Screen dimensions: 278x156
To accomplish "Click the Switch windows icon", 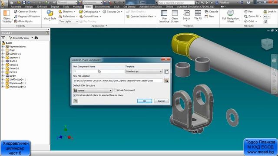I will (186, 13).
